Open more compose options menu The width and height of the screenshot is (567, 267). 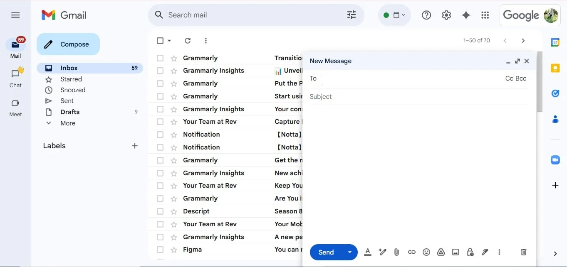[499, 252]
